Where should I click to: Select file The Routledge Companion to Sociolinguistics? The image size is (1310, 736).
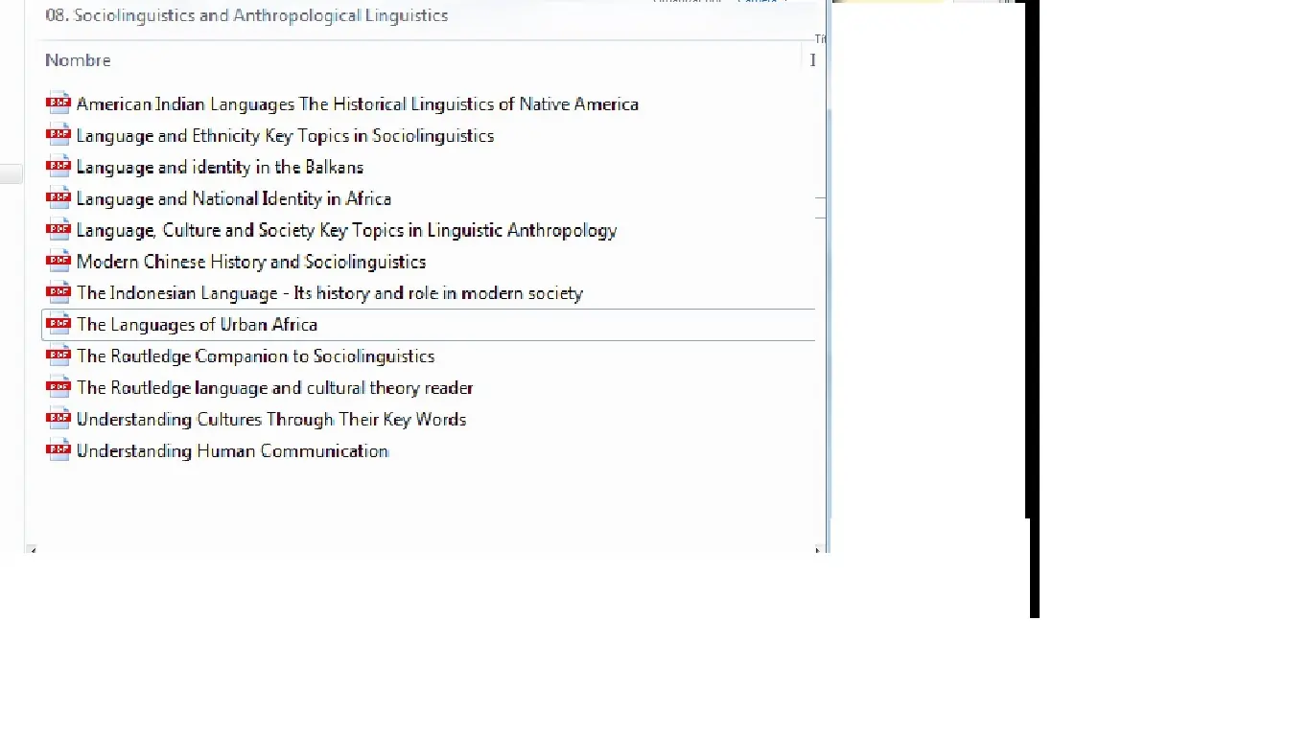point(255,356)
